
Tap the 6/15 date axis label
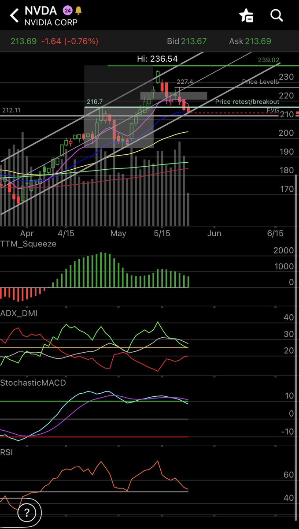click(x=275, y=233)
